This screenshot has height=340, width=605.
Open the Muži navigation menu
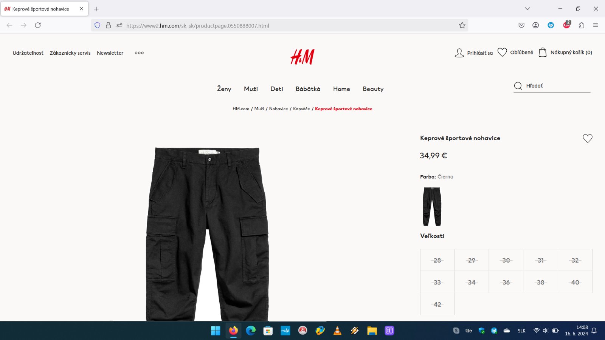251,89
